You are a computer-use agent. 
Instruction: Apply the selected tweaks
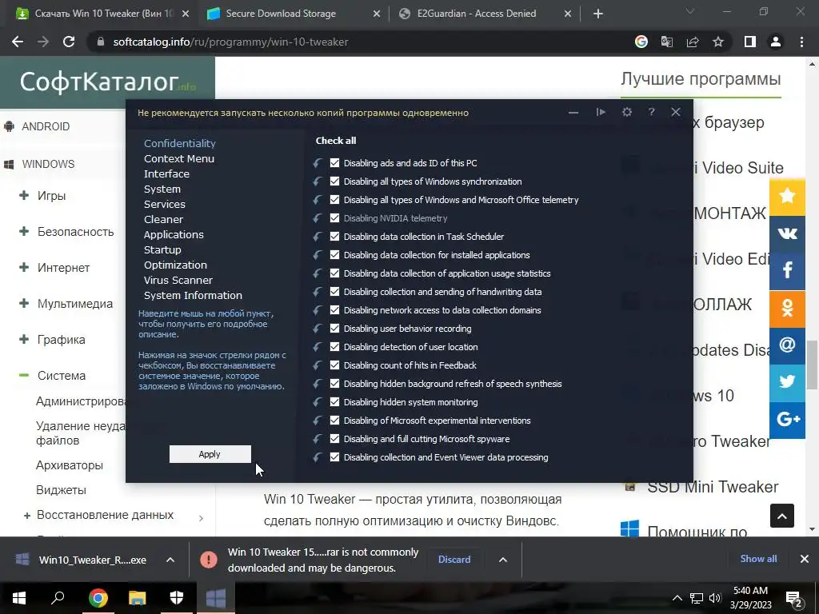point(210,454)
